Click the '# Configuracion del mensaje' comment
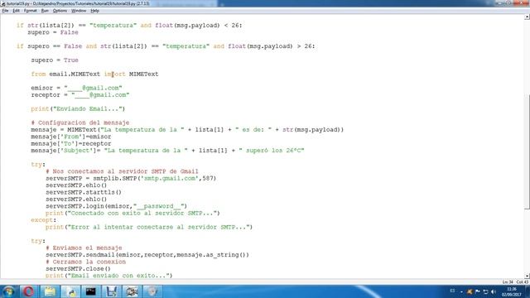530x298 pixels. pyautogui.click(x=80, y=123)
